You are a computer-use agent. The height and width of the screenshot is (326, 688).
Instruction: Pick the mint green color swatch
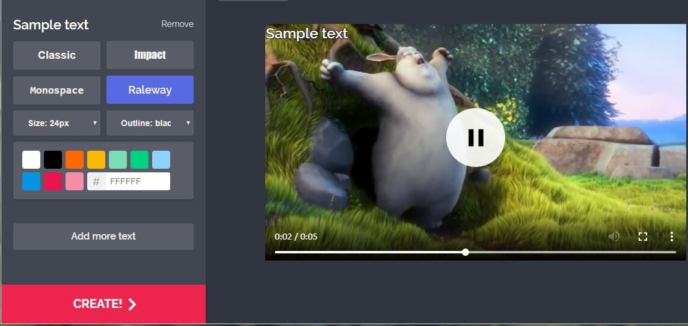(x=118, y=160)
